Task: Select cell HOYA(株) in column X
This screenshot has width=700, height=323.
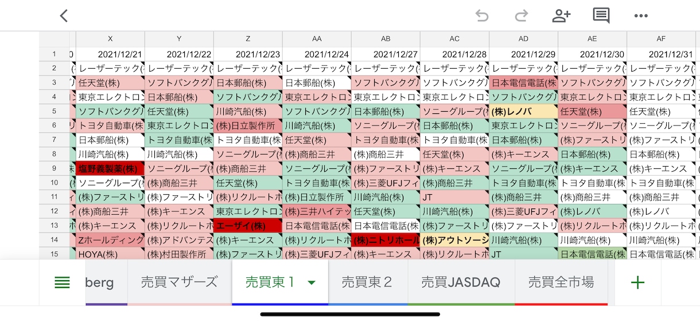Action: 110,254
